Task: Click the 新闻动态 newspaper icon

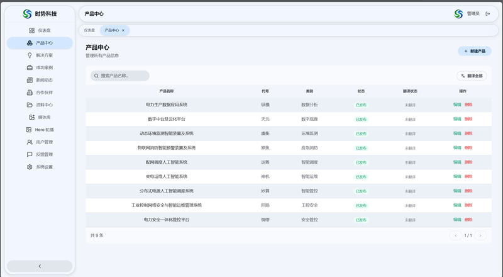Action: click(x=30, y=80)
